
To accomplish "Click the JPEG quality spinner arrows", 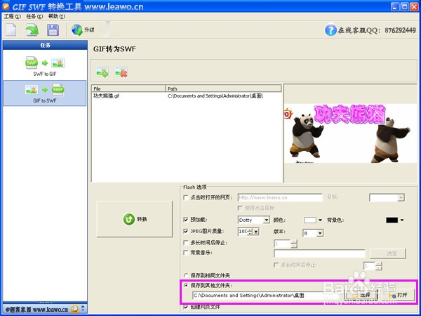I will (250, 231).
